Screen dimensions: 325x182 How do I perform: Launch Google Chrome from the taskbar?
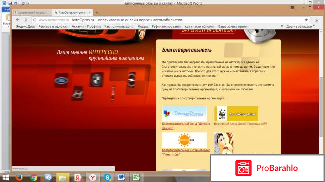34,177
